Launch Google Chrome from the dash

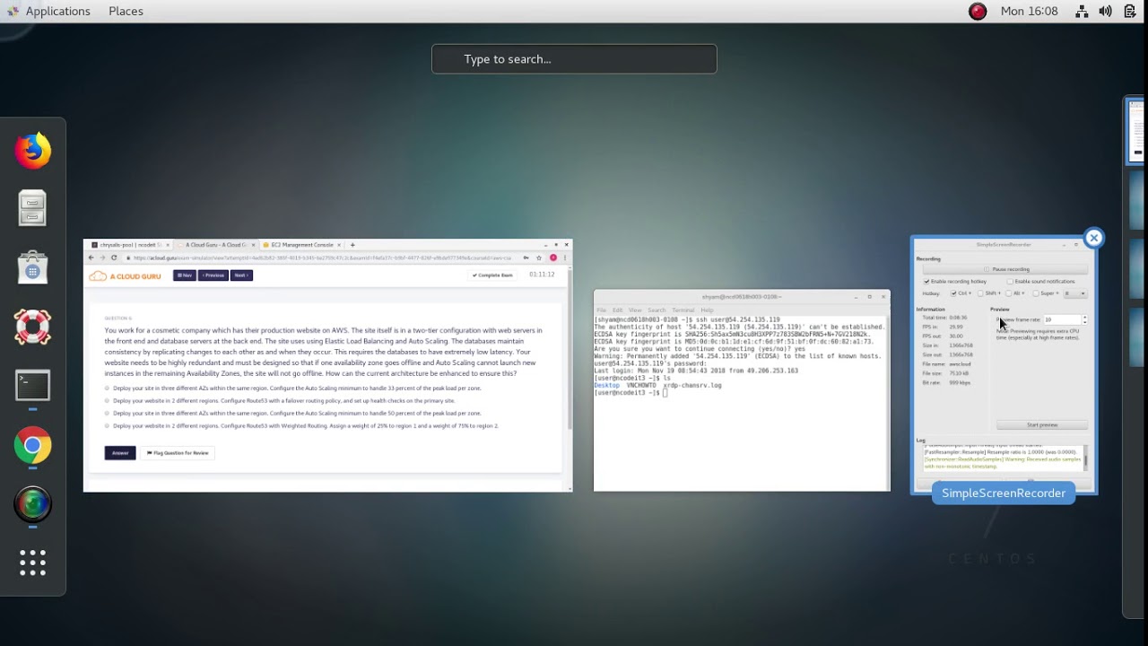click(32, 445)
